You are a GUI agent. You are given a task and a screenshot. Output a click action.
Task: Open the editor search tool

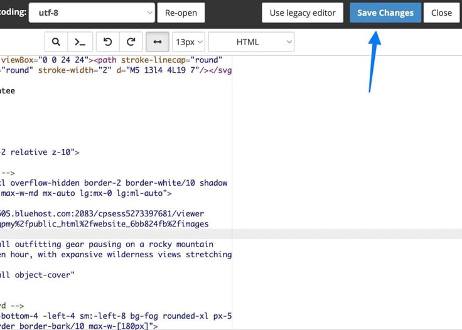[56, 42]
